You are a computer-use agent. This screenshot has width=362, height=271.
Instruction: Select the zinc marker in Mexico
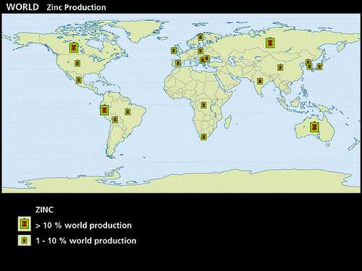(79, 80)
